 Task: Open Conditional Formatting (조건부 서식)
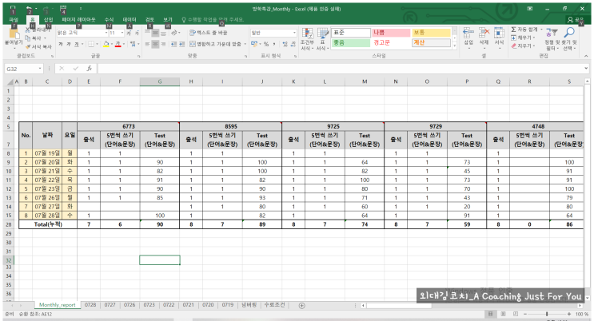point(307,39)
